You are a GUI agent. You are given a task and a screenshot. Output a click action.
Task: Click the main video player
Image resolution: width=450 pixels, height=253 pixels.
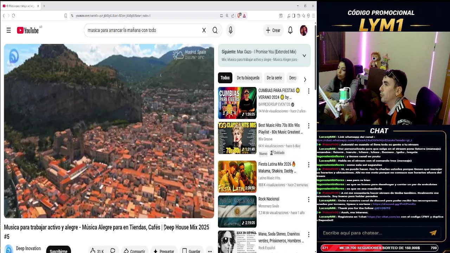click(109, 131)
